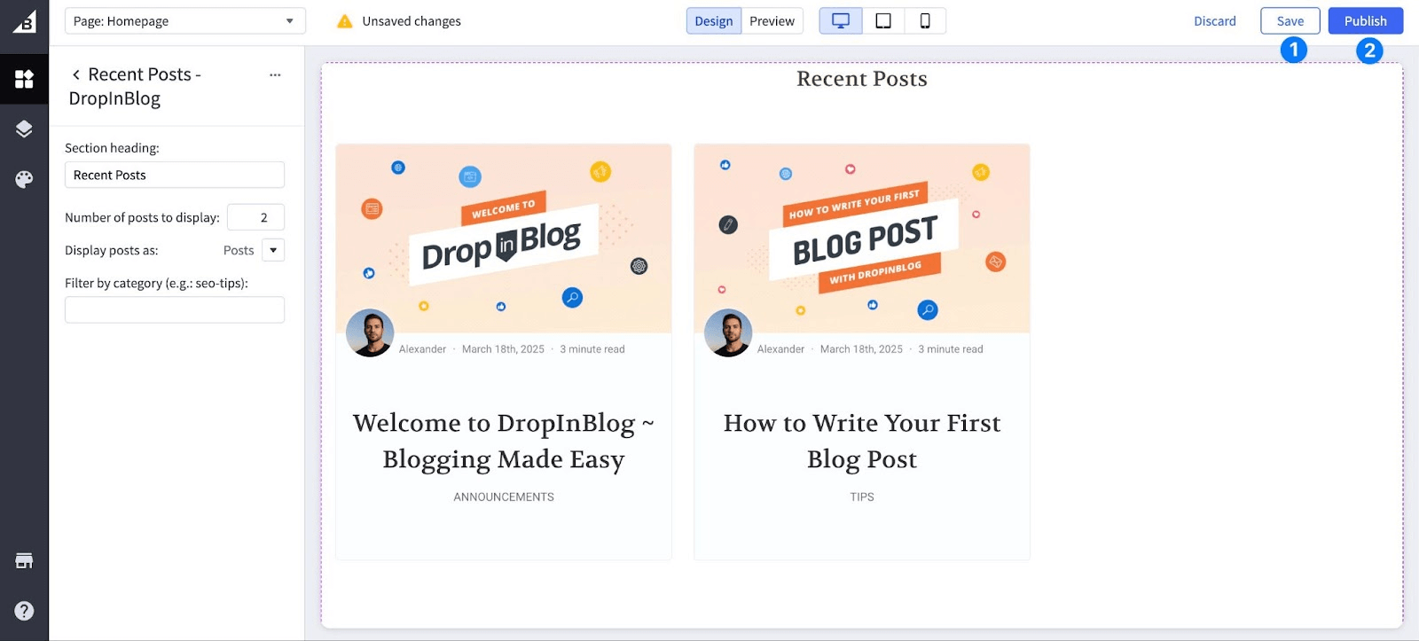Open the Widgets panel icon
1419x641 pixels.
click(x=24, y=80)
